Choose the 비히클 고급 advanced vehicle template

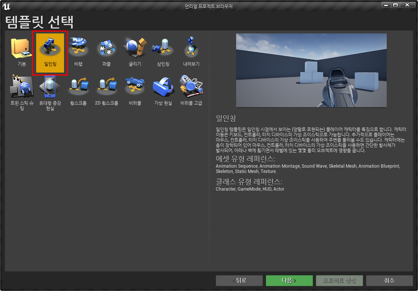pos(191,91)
